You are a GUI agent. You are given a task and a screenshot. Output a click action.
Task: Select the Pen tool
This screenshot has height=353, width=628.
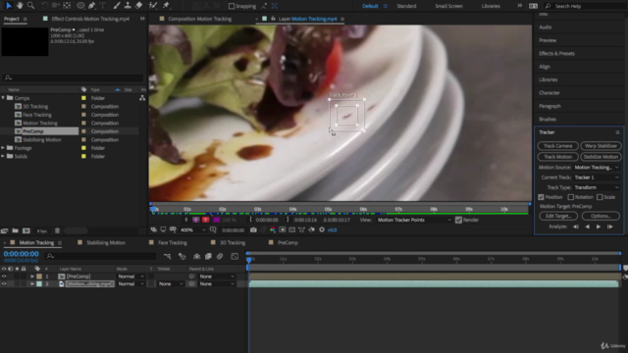click(91, 6)
